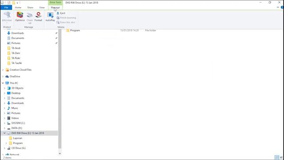
Task: Collapse the DVD RW Drive (E:) node
Action: point(4,133)
